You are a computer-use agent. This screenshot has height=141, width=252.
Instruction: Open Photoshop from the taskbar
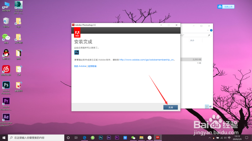point(101,138)
